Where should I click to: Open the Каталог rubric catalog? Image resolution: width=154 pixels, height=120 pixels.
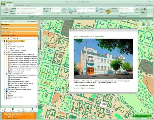coord(5,10)
